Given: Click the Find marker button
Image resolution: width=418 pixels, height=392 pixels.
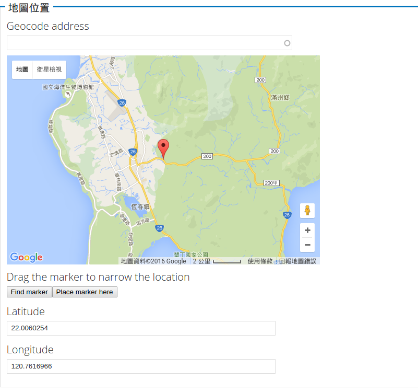Looking at the screenshot, I should [29, 292].
